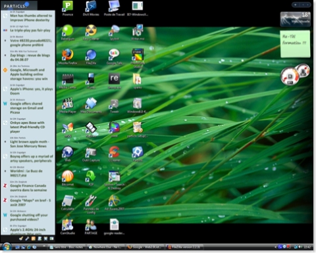The height and width of the screenshot is (253, 316).
Task: Open the Easy Cleaner shortcut
Action: [x=91, y=32]
